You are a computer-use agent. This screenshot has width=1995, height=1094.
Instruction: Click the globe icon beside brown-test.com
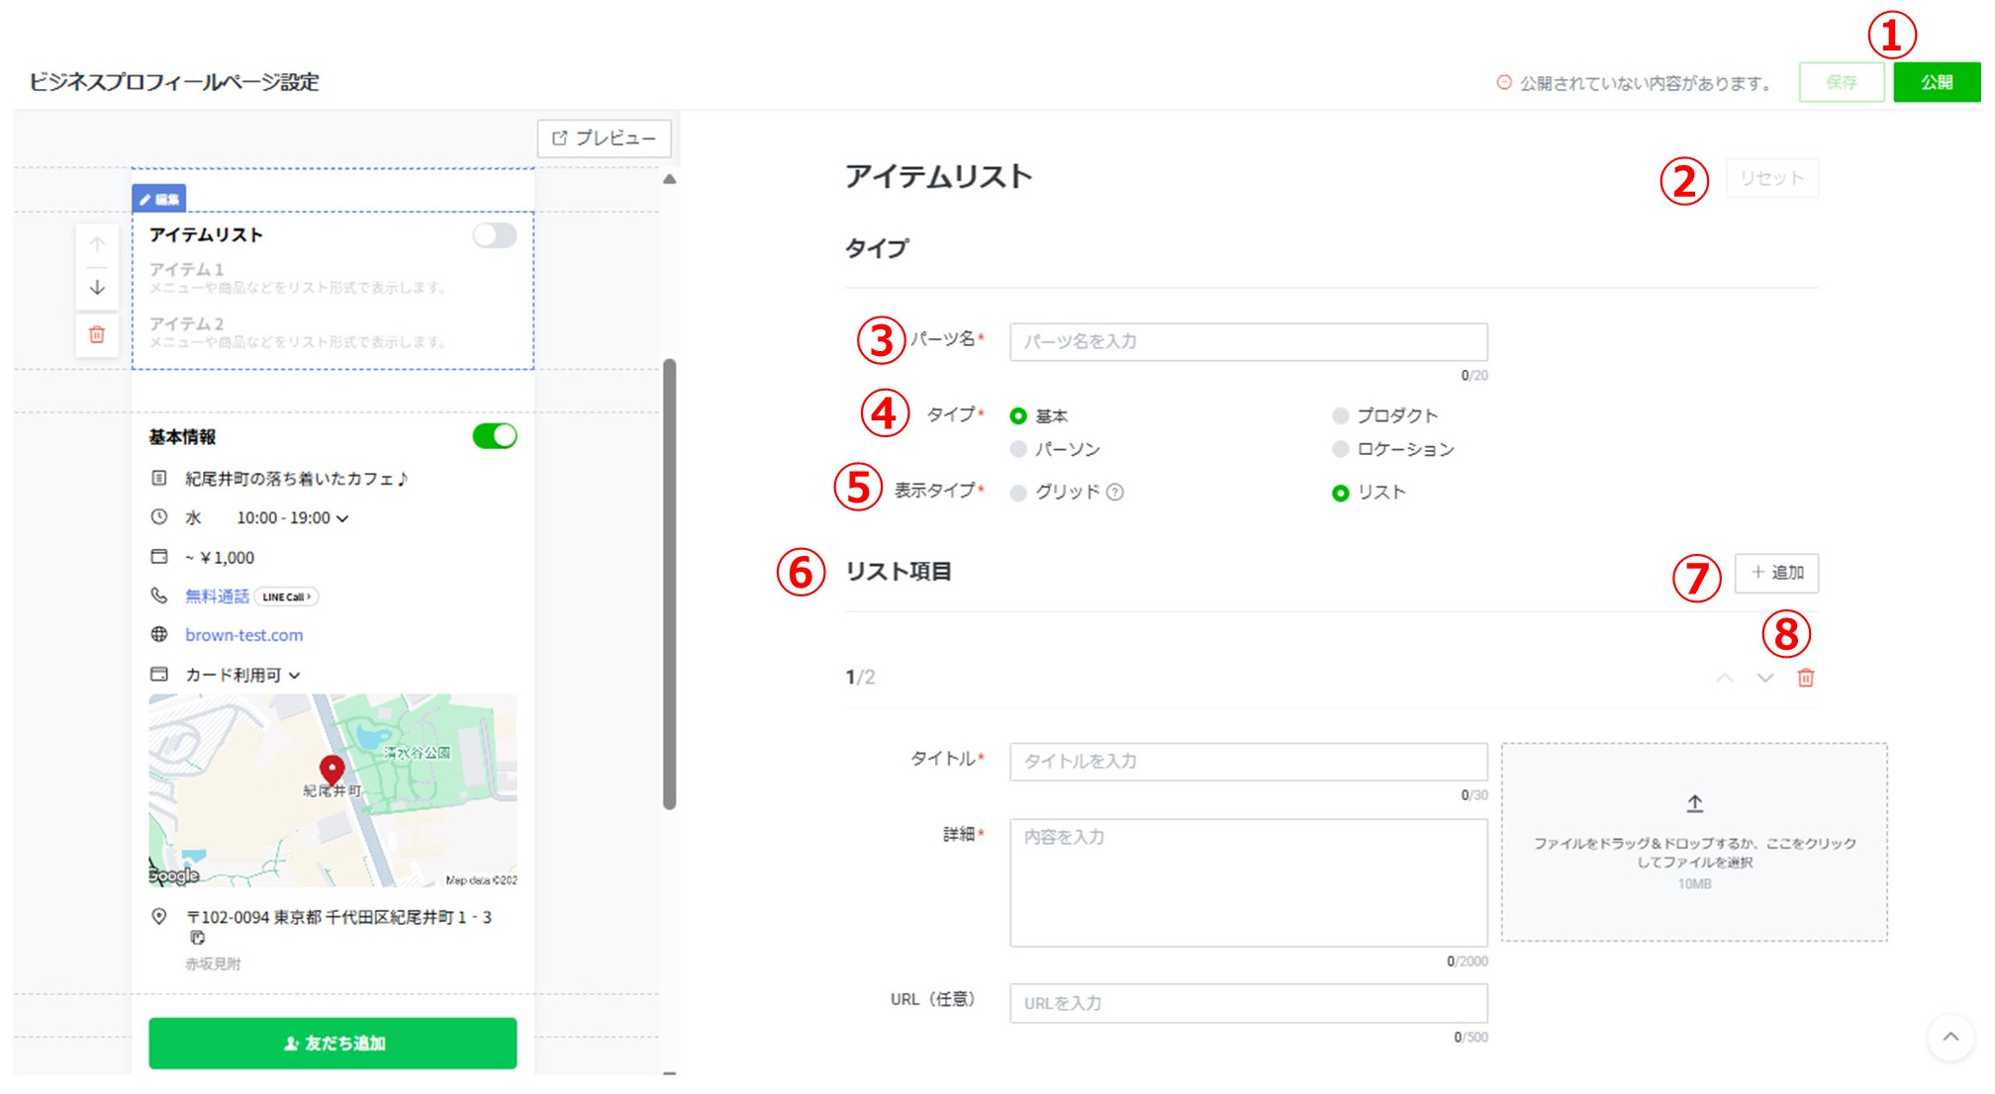click(159, 634)
